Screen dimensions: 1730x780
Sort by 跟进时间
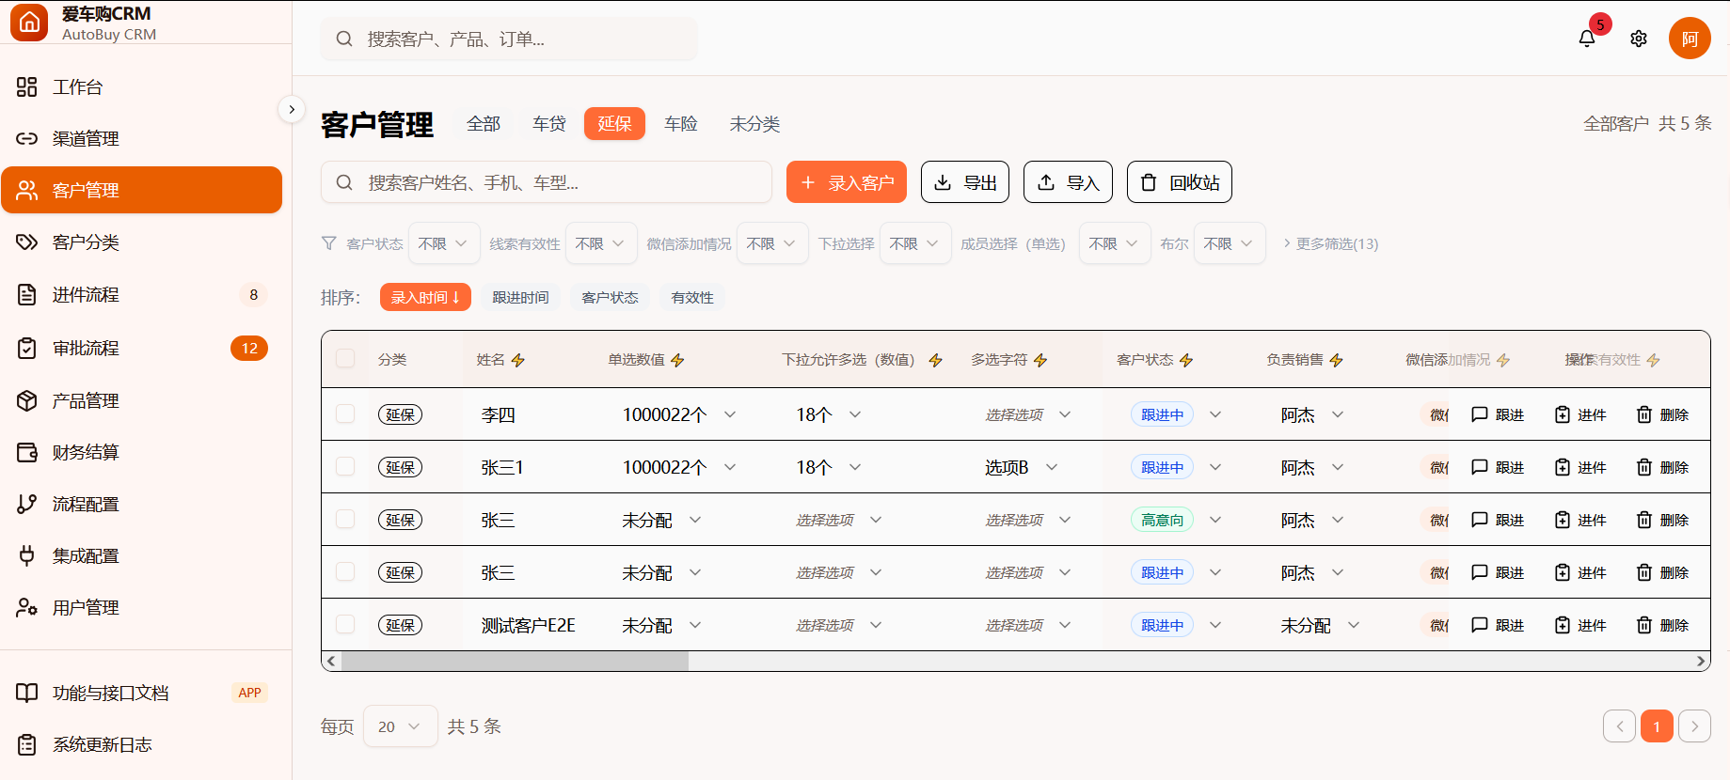click(520, 297)
